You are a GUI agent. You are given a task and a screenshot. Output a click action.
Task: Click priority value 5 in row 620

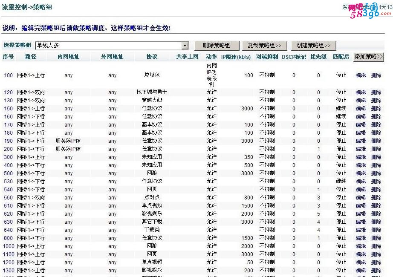318,214
